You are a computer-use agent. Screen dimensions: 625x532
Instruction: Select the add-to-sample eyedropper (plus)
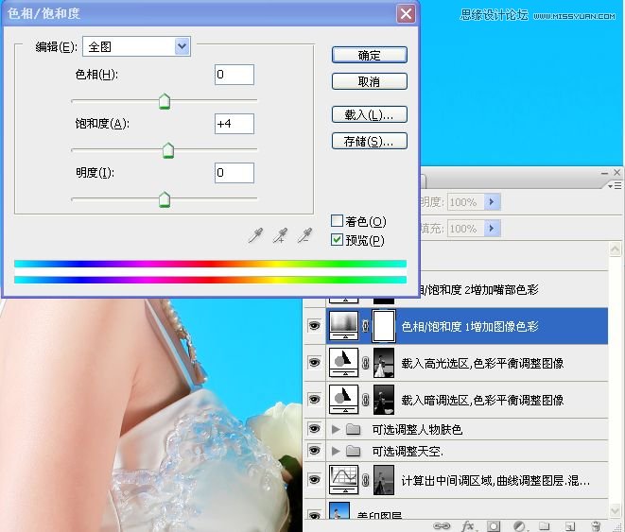click(x=280, y=235)
